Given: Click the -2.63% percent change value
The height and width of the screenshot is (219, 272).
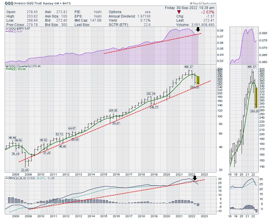Looking at the screenshot, I should pos(208,12).
